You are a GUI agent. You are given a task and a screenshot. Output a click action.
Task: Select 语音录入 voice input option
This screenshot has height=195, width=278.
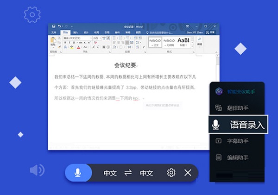click(239, 125)
